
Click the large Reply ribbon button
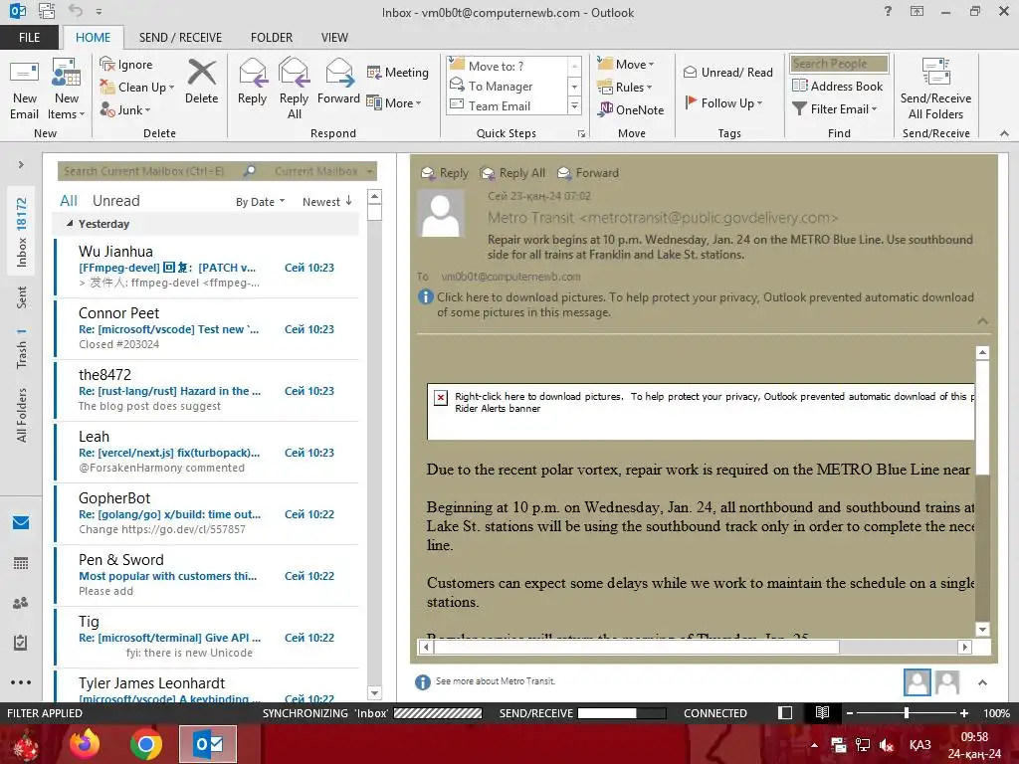click(252, 82)
